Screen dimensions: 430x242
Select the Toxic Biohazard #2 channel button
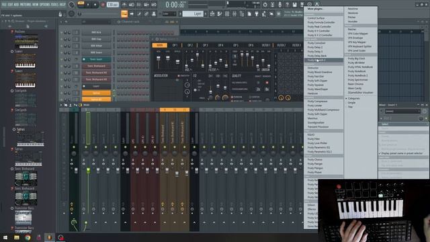point(96,73)
